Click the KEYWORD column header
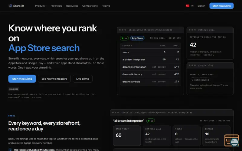Screen dimensions: 242x151 (127, 46)
